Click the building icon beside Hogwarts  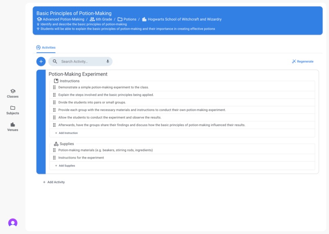pos(144,19)
